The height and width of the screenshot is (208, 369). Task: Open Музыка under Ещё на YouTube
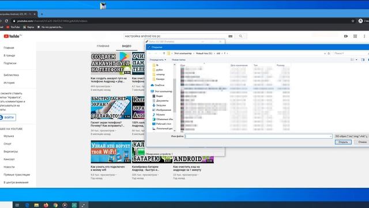(x=9, y=136)
